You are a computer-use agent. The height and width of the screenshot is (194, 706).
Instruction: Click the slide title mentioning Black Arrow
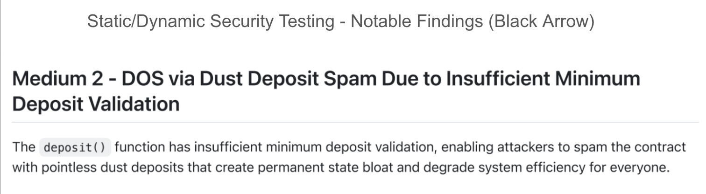coord(340,22)
